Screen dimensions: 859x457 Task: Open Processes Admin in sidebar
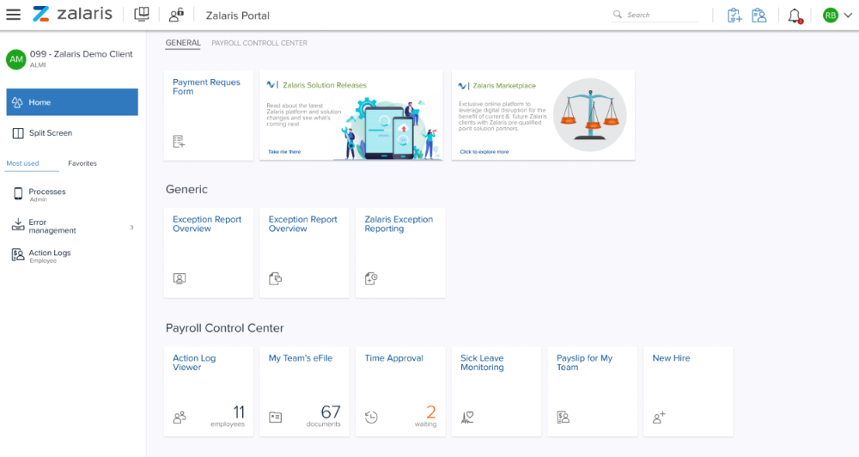coord(72,194)
